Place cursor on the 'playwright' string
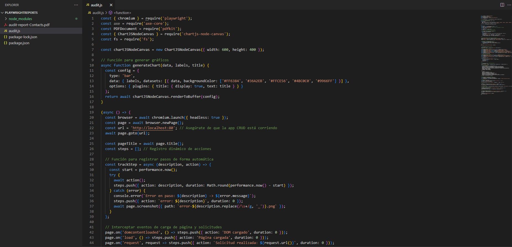 pyautogui.click(x=175, y=18)
